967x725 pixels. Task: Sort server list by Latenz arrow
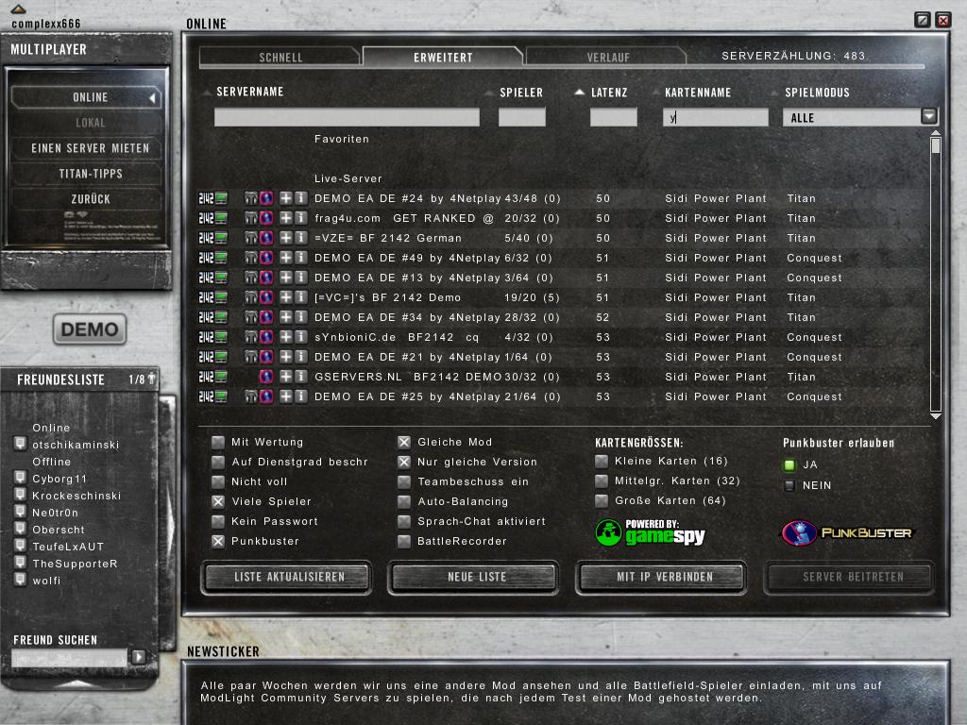pyautogui.click(x=579, y=93)
